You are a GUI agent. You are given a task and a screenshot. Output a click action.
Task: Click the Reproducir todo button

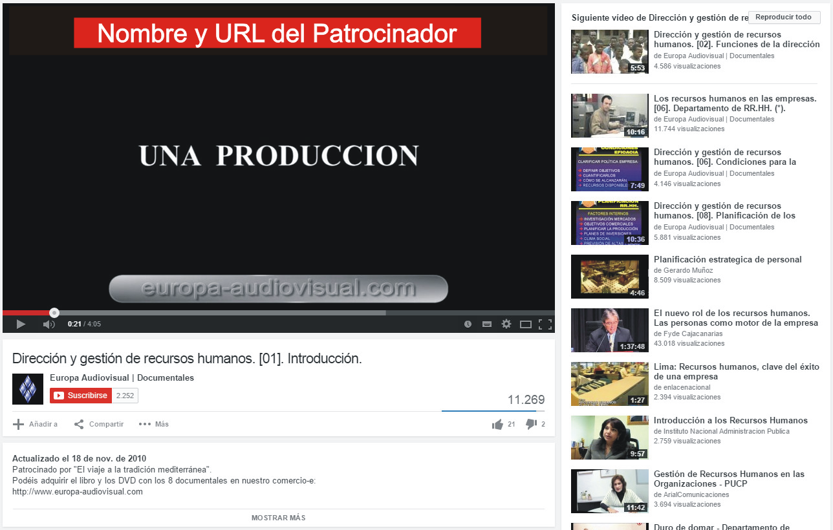(784, 17)
